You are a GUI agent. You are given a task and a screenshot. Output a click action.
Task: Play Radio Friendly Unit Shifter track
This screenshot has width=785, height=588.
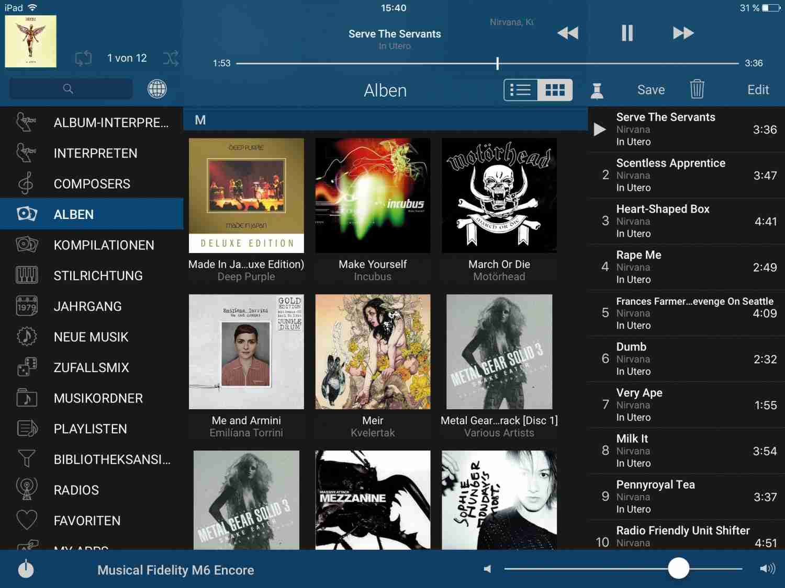(x=687, y=535)
